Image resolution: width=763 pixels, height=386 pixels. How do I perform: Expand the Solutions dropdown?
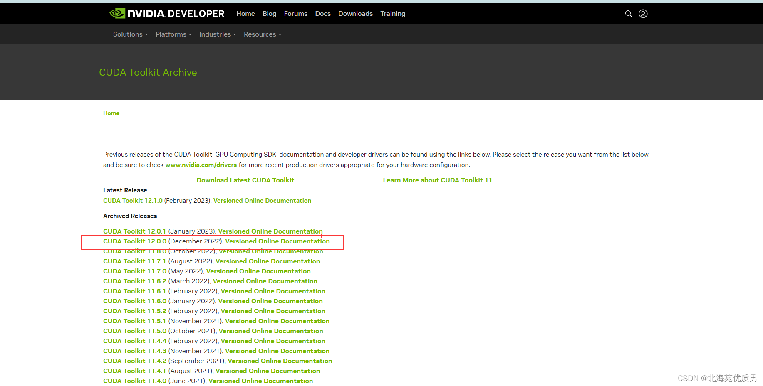coord(130,34)
